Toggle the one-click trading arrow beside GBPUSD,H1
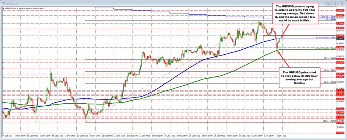This screenshot has height=140, width=347. pos(3,8)
